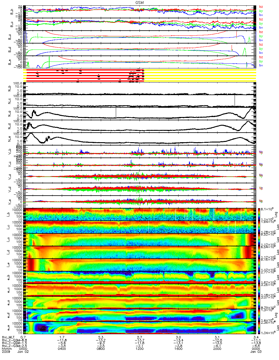The height and width of the screenshot is (360, 279).
Task: Click the B_a magnetic field line plot
Action: pos(140,37)
